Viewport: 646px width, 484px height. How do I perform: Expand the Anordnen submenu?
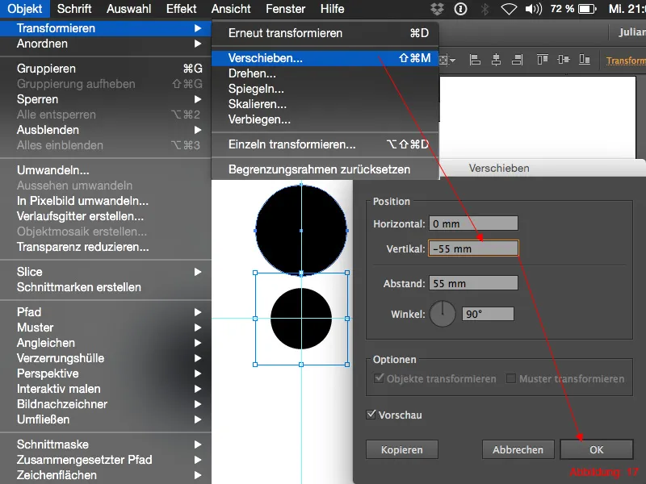(x=106, y=44)
